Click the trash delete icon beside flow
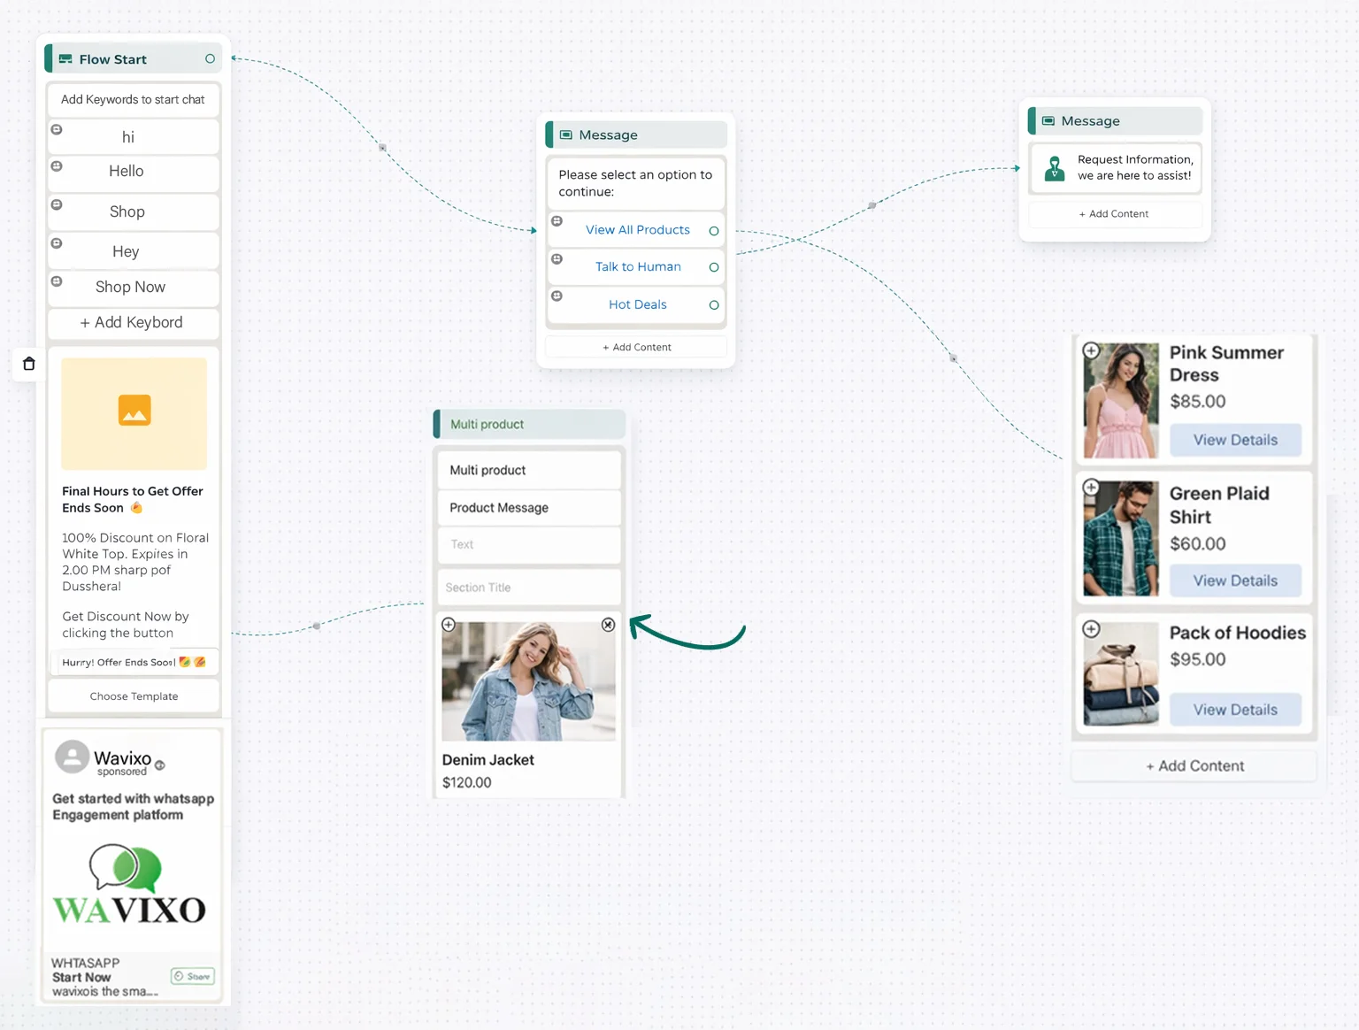 click(29, 364)
